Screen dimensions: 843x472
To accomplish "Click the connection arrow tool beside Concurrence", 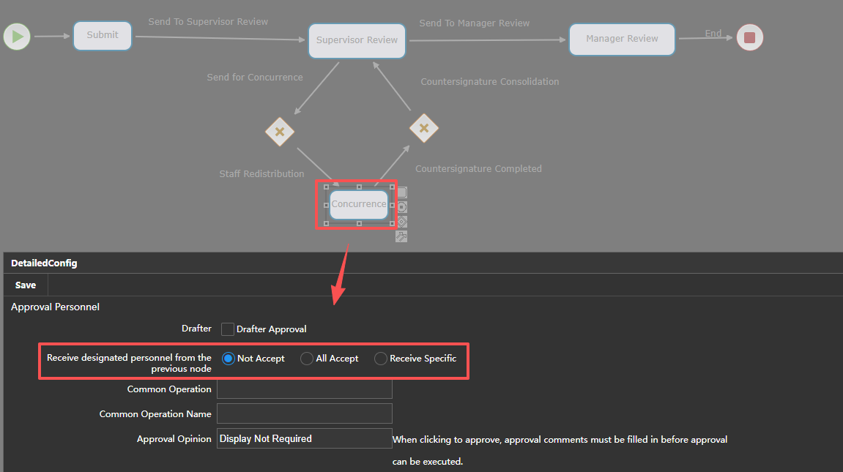I will (x=401, y=236).
